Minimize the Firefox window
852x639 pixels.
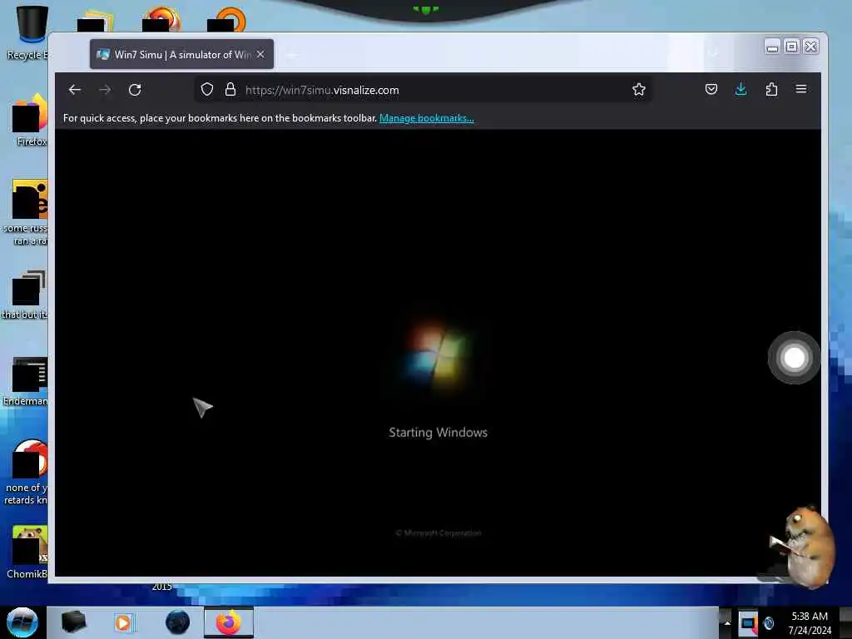[771, 47]
